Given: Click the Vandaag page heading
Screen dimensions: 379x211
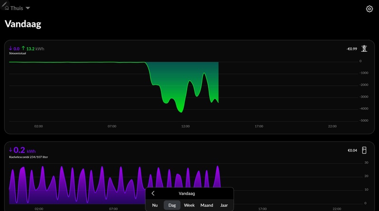Looking at the screenshot, I should 23,24.
